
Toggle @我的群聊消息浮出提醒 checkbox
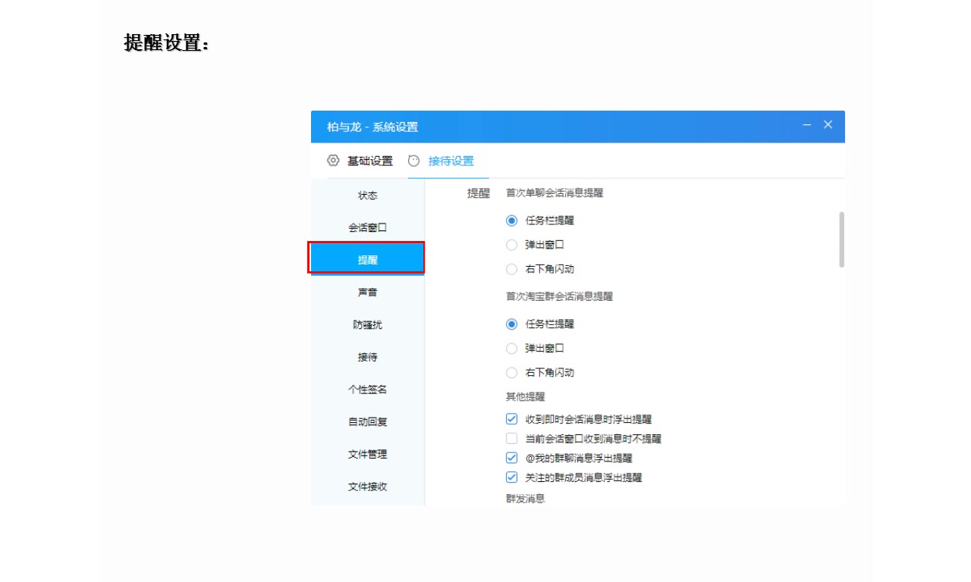[x=511, y=458]
